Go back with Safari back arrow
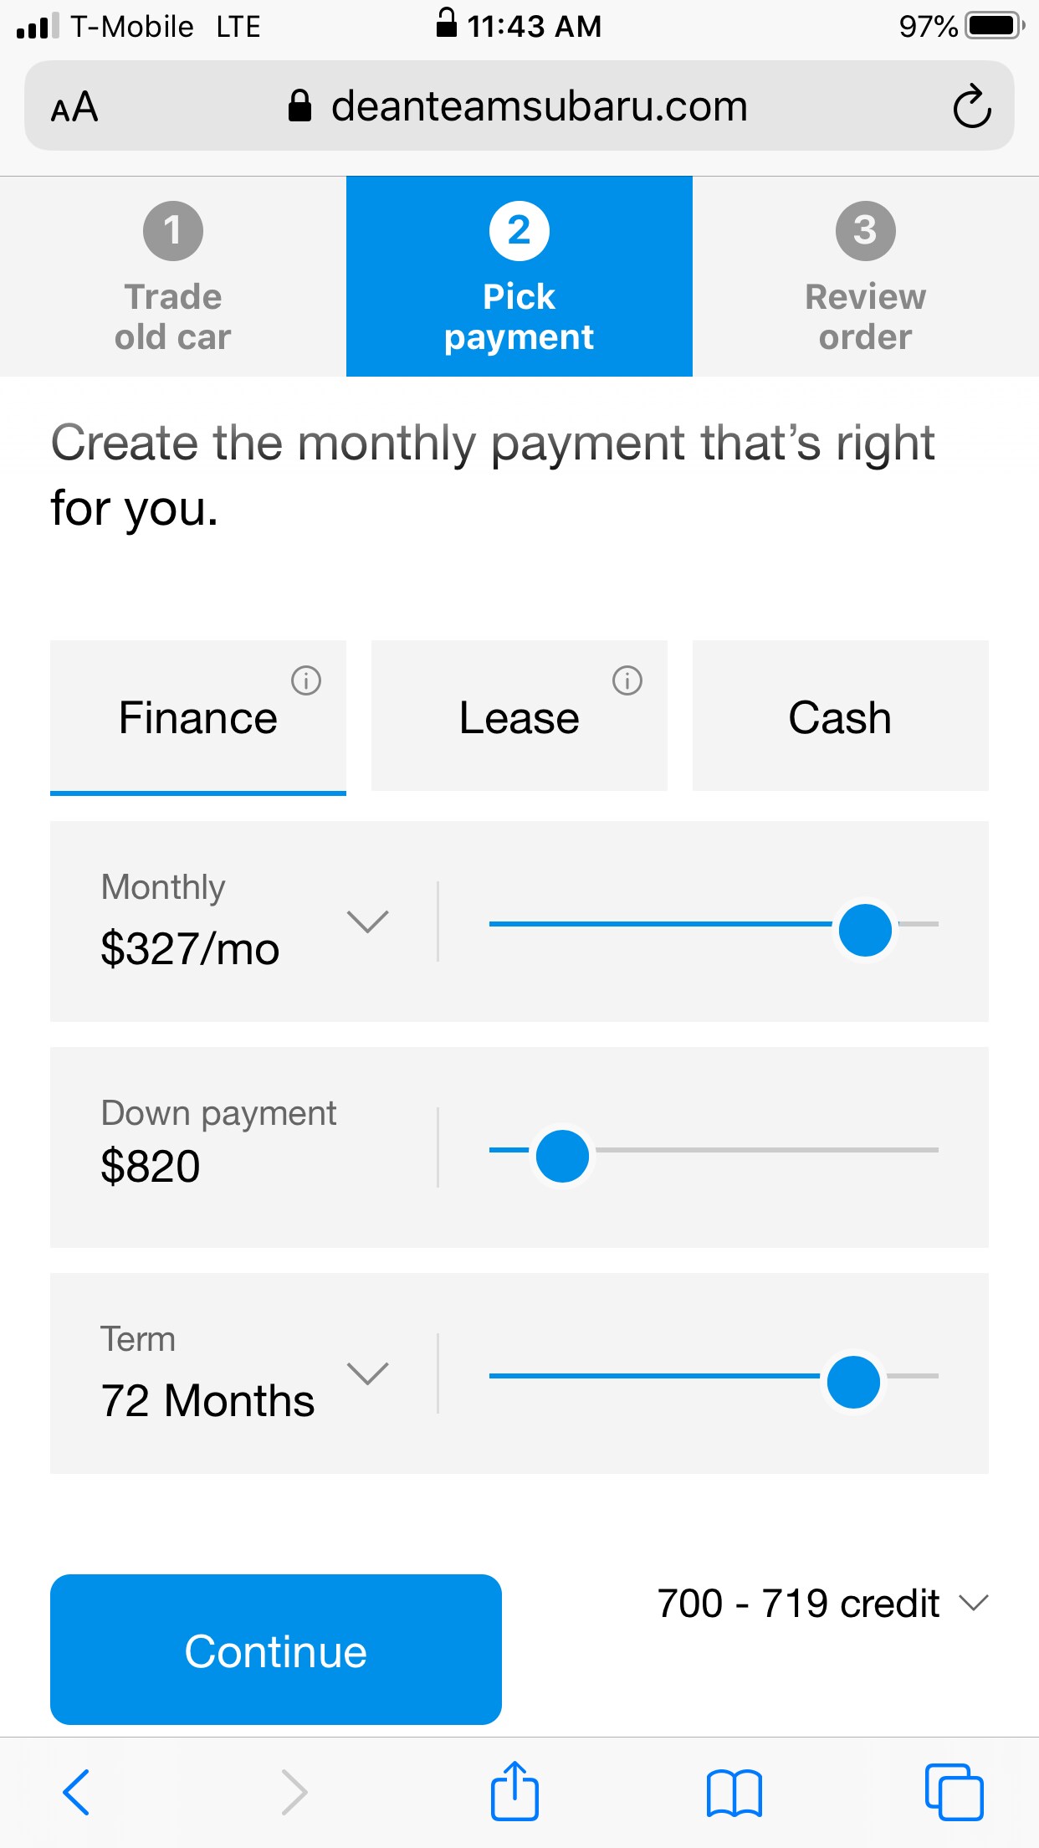 pyautogui.click(x=76, y=1792)
